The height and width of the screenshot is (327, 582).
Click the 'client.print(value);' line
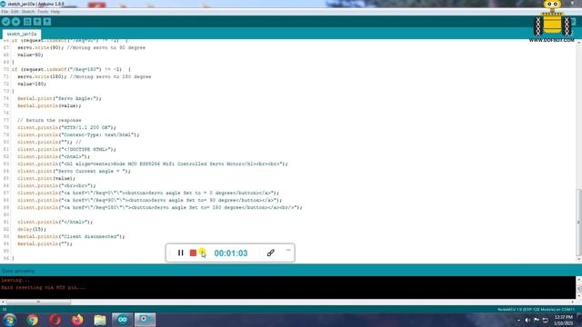(x=46, y=178)
